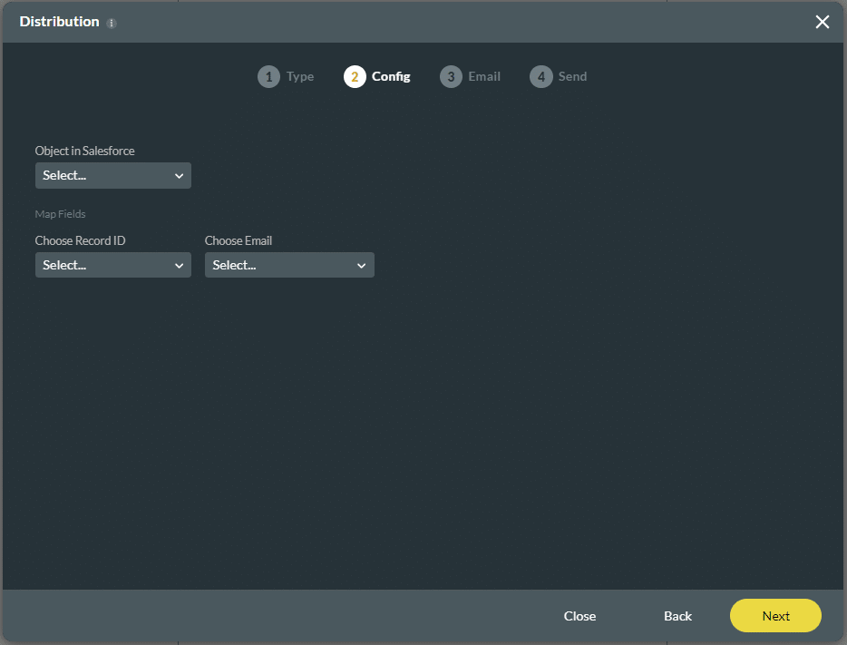Select step 3 circle icon labeled Email
Viewport: 847px width, 645px height.
coord(451,76)
